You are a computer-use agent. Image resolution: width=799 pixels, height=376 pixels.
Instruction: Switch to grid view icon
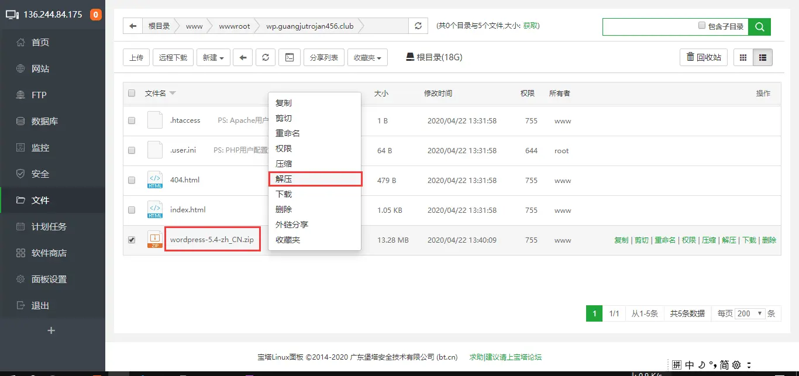click(743, 57)
